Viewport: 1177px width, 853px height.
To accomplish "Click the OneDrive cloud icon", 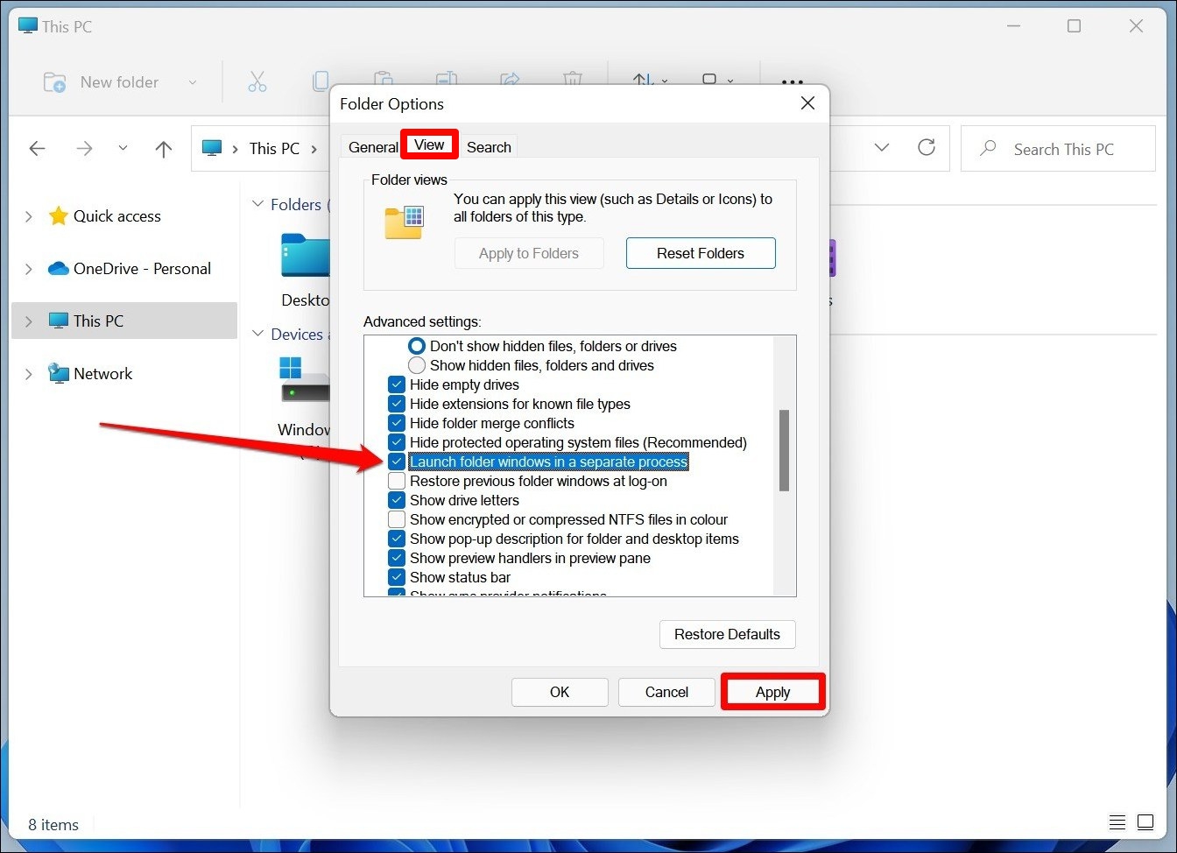I will (x=58, y=269).
